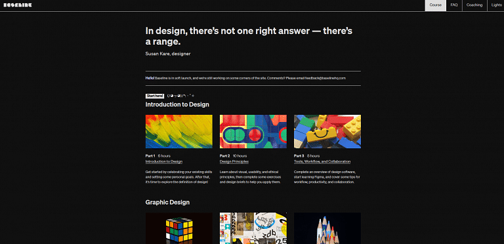Open the Lego bricks thumbnail for Part 3
504x244 pixels.
click(327, 132)
